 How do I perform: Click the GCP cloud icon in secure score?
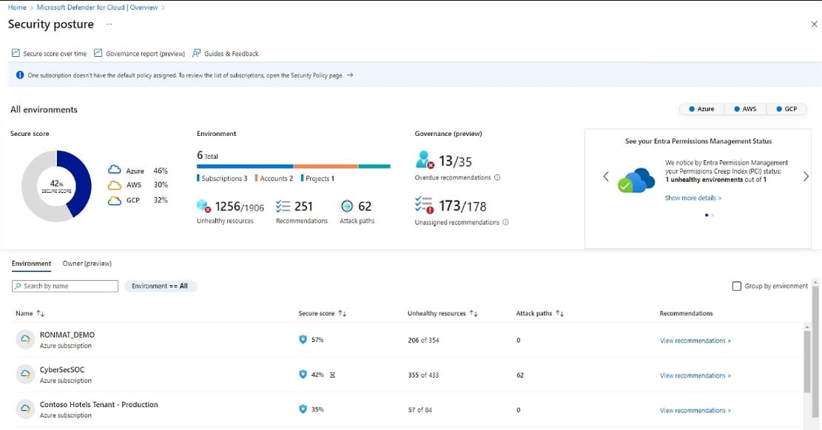(114, 200)
